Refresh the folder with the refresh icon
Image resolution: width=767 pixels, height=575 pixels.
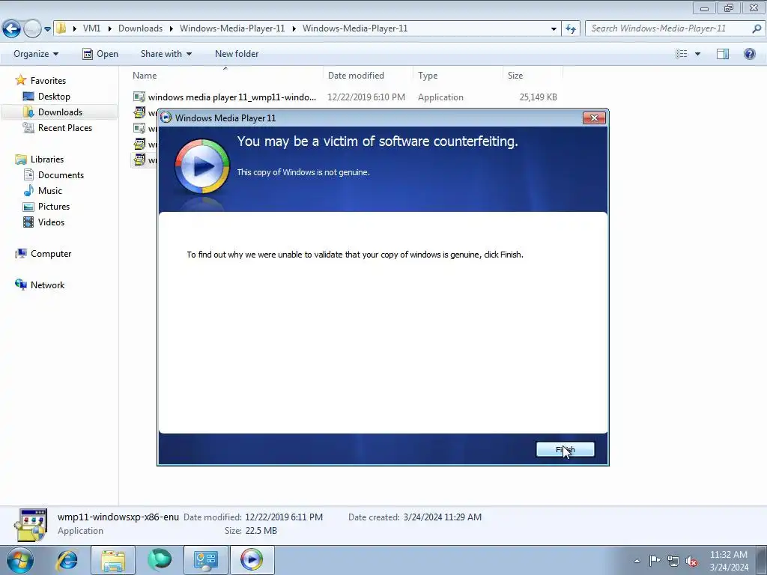[570, 29]
